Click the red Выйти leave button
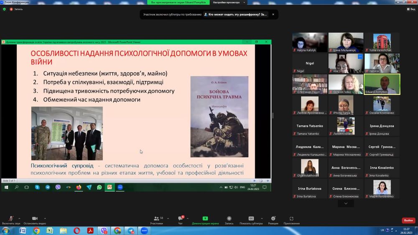Screen dimensions: 418x235 (x=408, y=220)
